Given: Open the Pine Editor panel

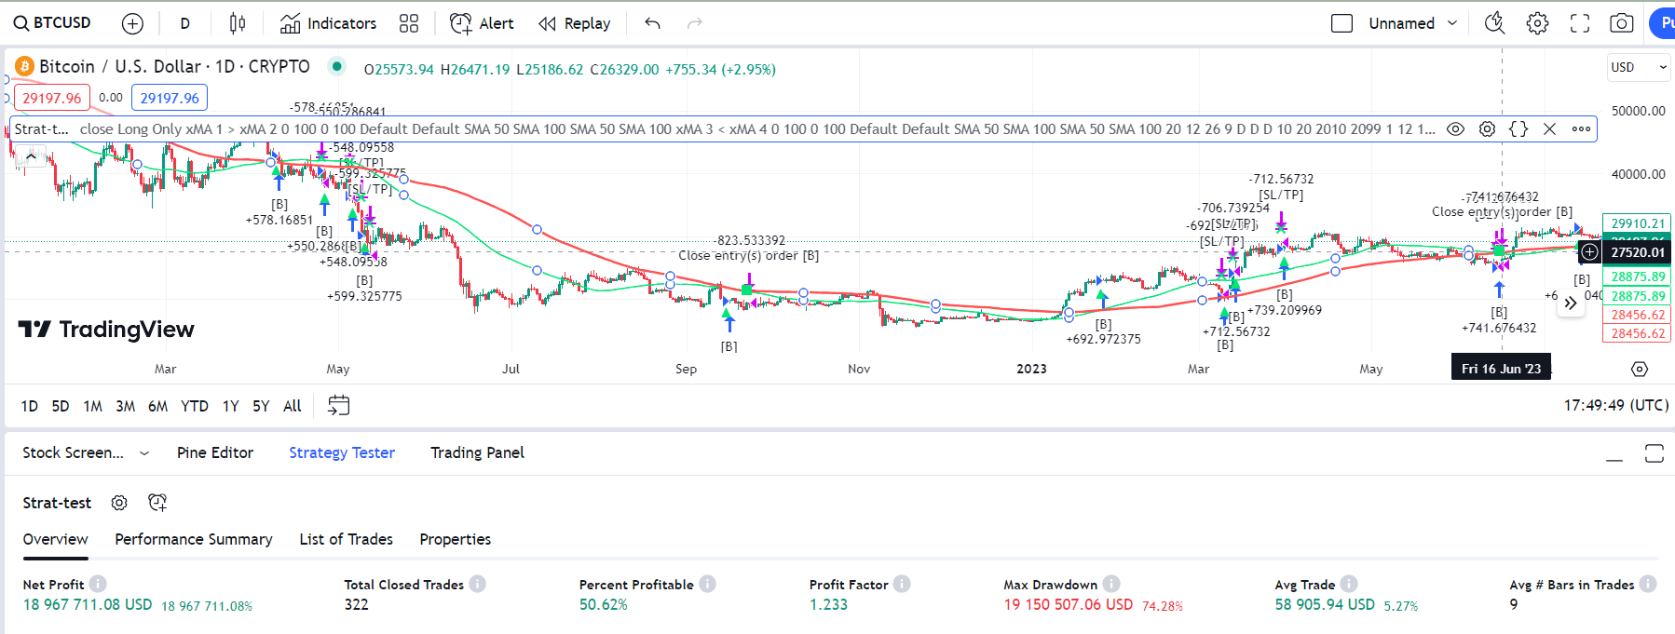Looking at the screenshot, I should [x=214, y=452].
